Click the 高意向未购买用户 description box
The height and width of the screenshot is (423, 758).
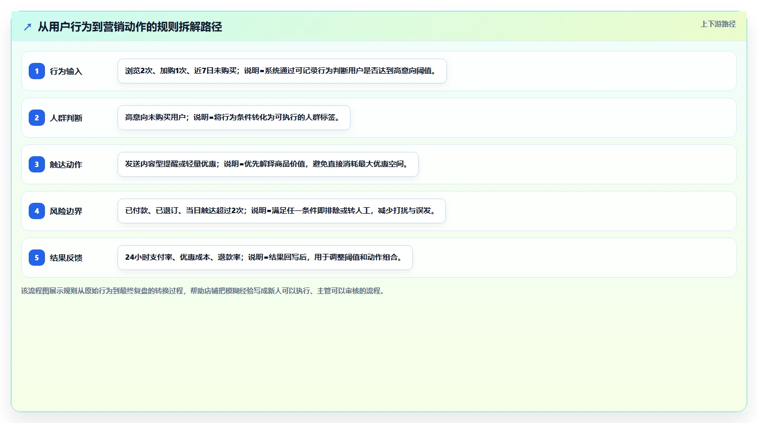[234, 118]
